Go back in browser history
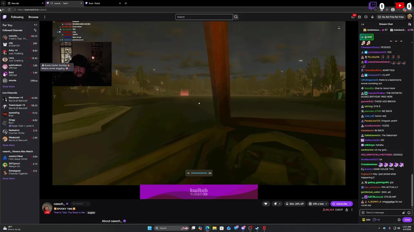This screenshot has height=232, width=414. click(x=3, y=10)
